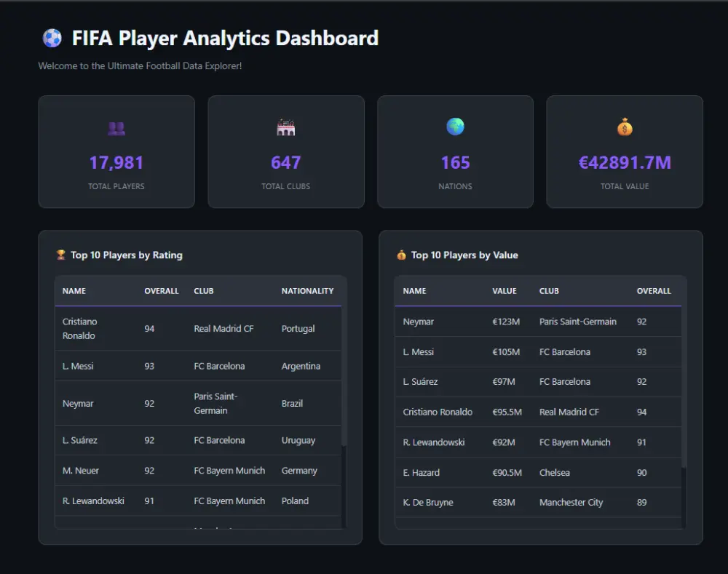Click the 17,981 total players figure

point(116,163)
